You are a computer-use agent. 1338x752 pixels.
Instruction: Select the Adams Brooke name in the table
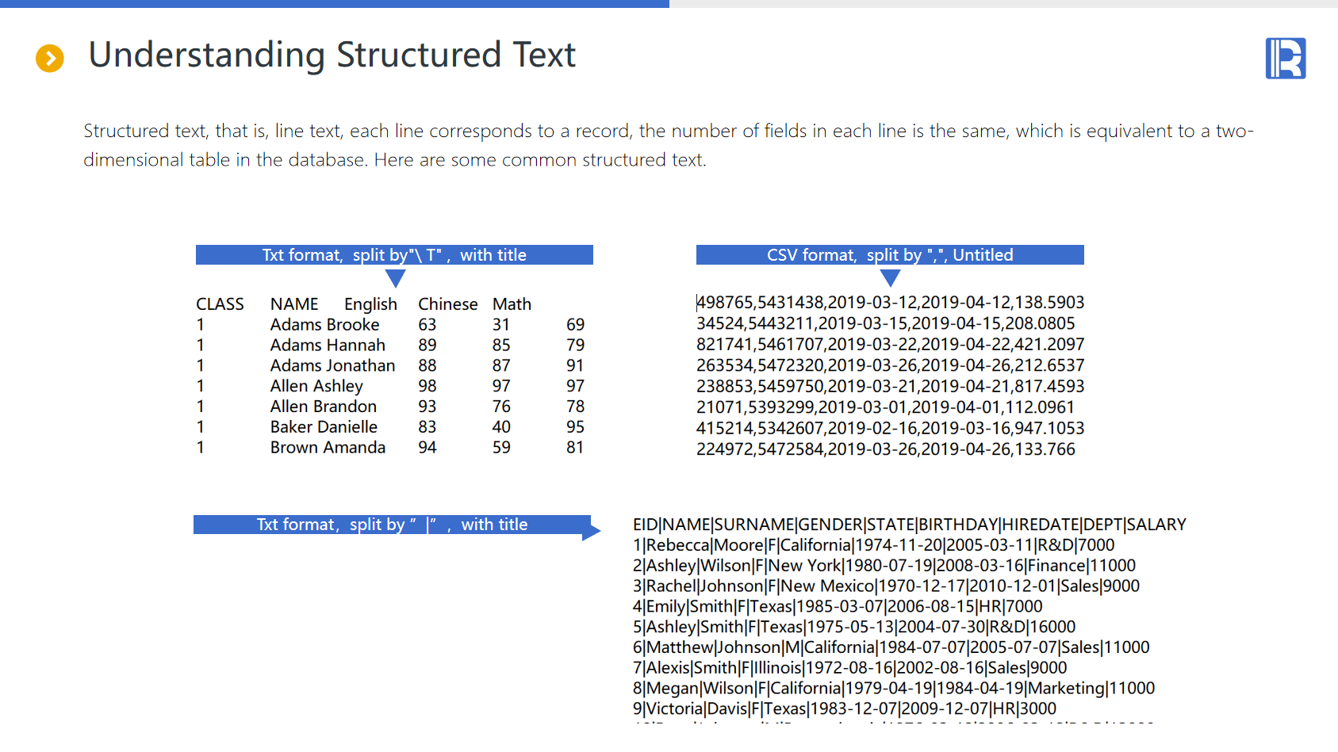(324, 325)
